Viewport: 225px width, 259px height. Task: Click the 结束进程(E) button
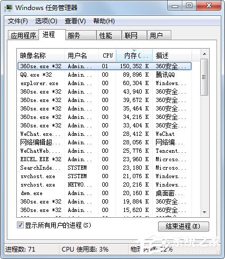tap(183, 226)
